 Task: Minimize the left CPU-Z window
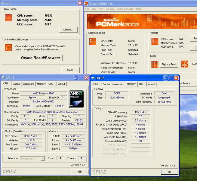tap(75, 78)
